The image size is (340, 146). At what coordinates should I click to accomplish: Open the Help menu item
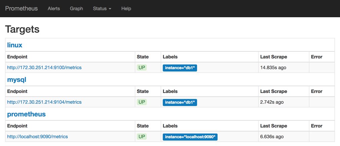coord(126,8)
